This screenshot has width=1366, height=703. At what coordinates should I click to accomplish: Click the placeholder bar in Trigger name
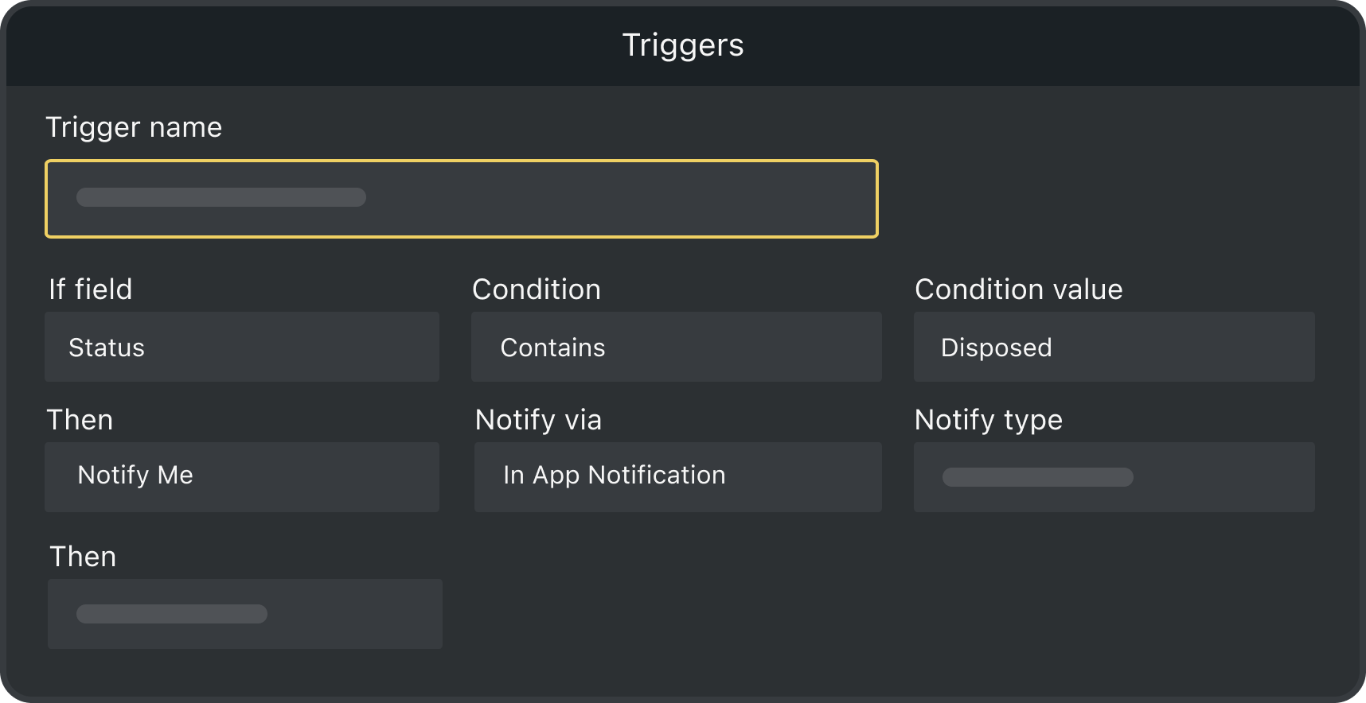click(x=221, y=197)
